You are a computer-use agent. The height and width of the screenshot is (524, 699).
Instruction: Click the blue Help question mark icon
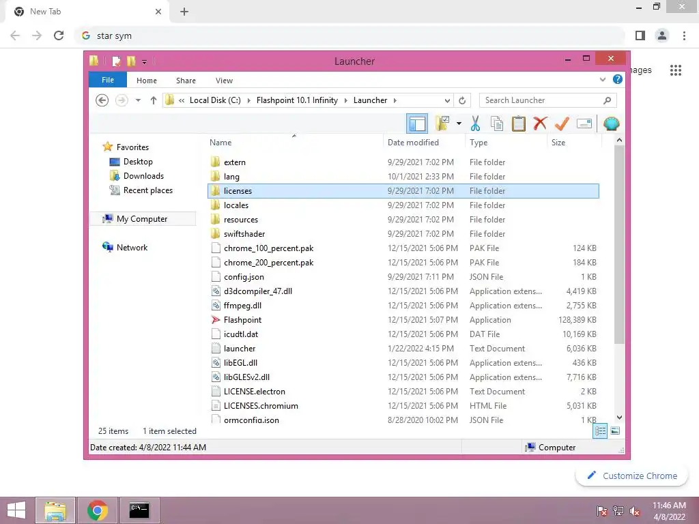pos(617,79)
